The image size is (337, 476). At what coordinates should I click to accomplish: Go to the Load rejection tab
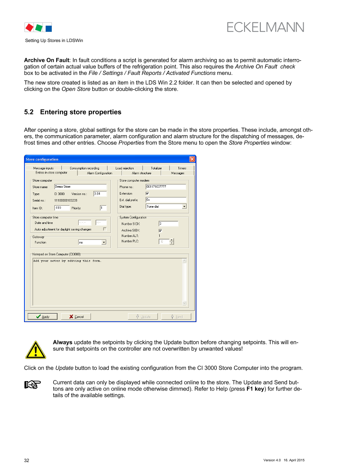[x=124, y=168]
